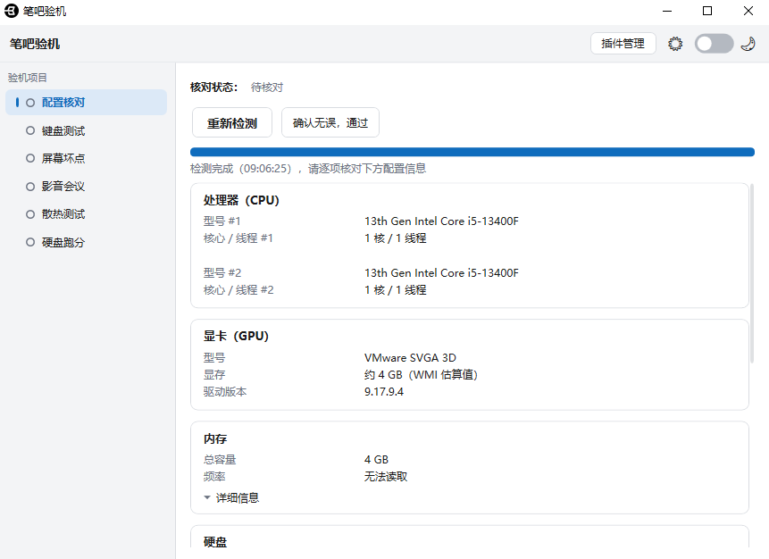This screenshot has width=769, height=559.
Task: Select the 影音会议 status circle
Action: pyautogui.click(x=30, y=187)
